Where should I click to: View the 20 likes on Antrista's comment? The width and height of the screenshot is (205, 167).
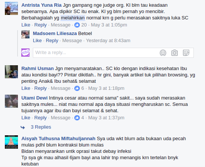pyautogui.click(x=80, y=25)
